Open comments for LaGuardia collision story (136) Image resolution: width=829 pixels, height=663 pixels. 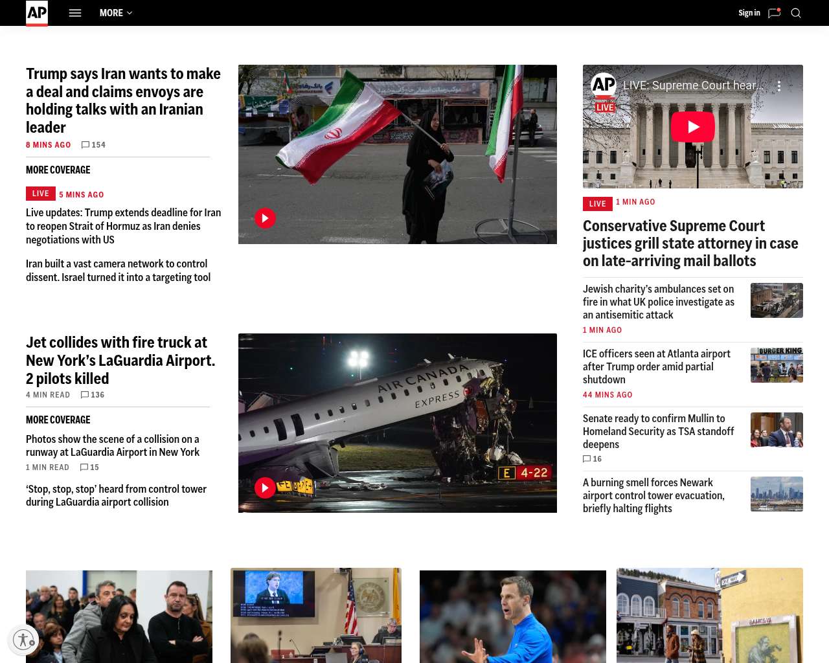click(93, 395)
